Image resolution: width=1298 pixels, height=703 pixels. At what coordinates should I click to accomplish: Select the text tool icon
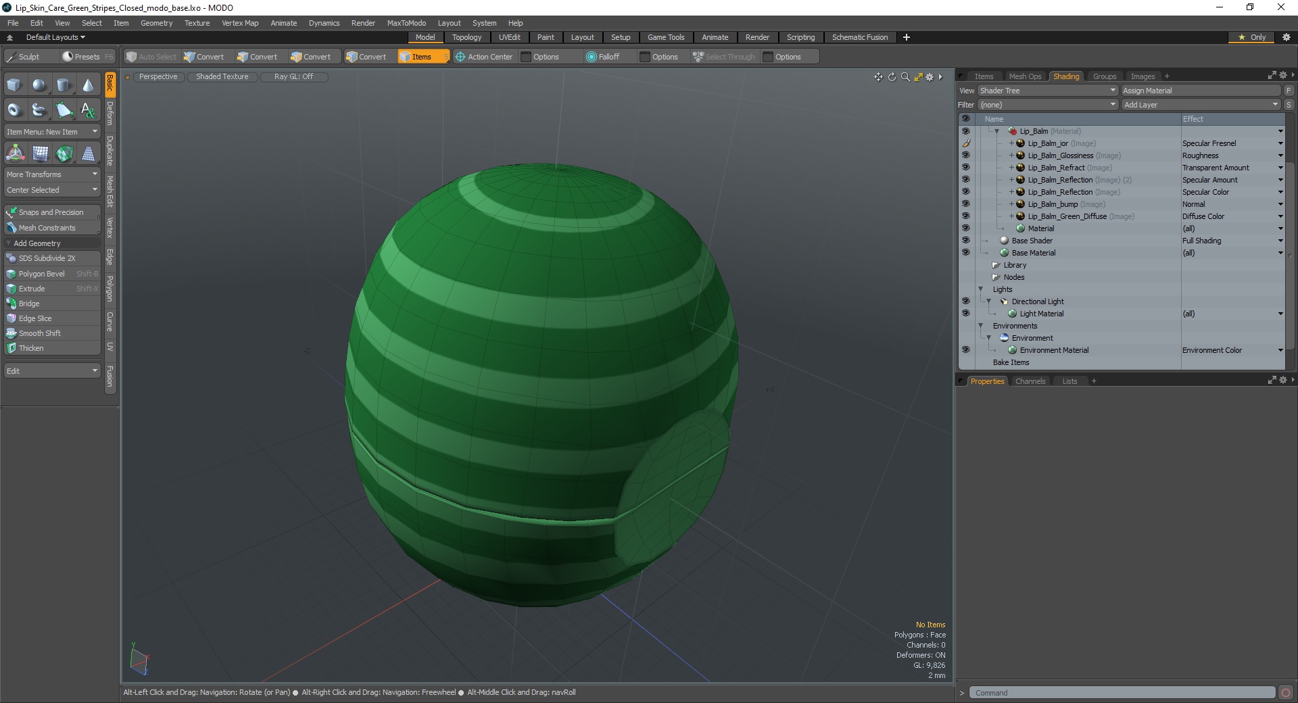pyautogui.click(x=89, y=110)
